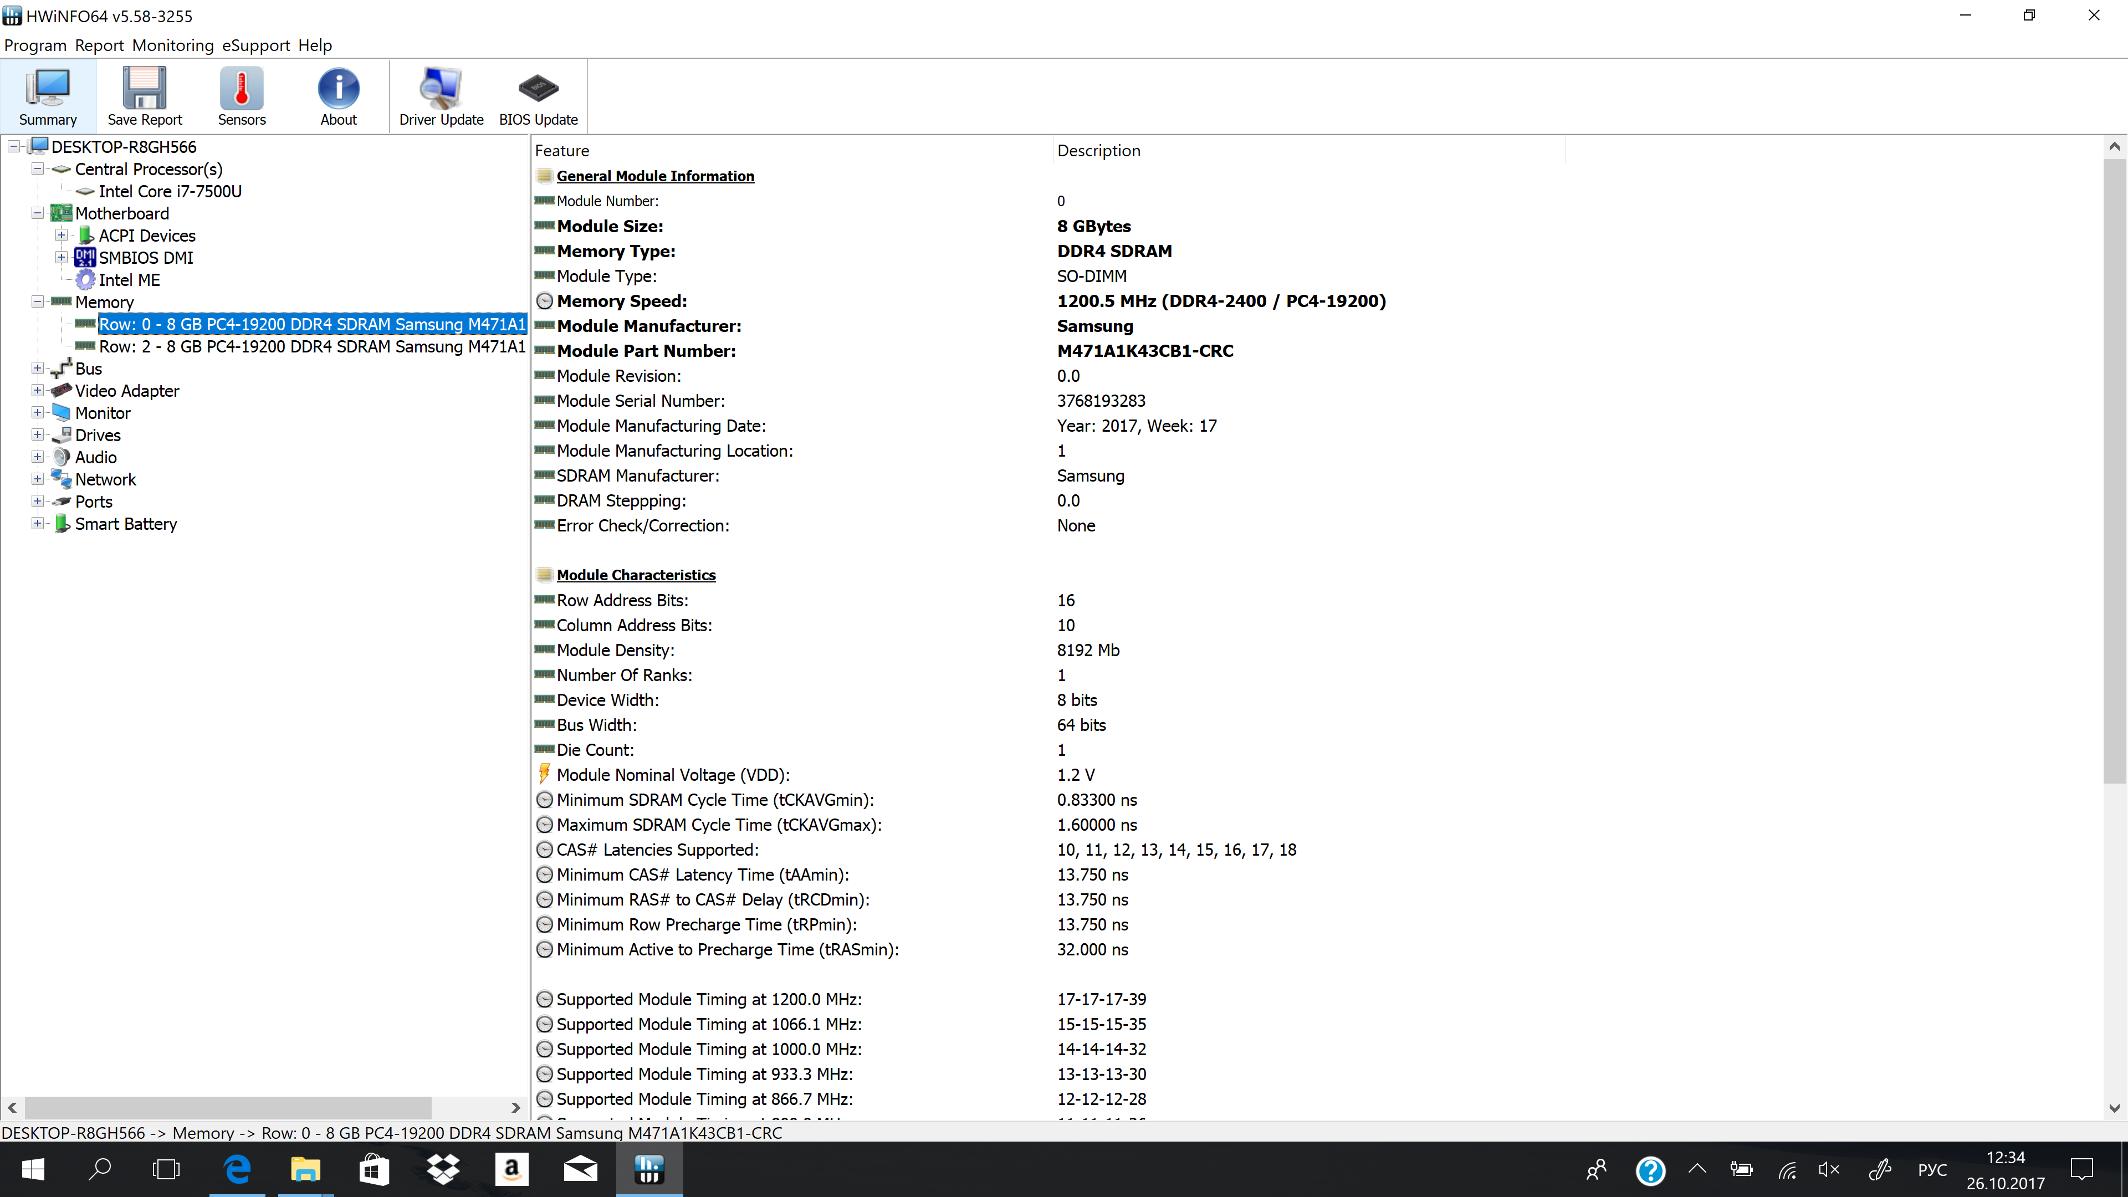Open Microsoft Edge from the taskbar
2128x1197 pixels.
coord(238,1169)
